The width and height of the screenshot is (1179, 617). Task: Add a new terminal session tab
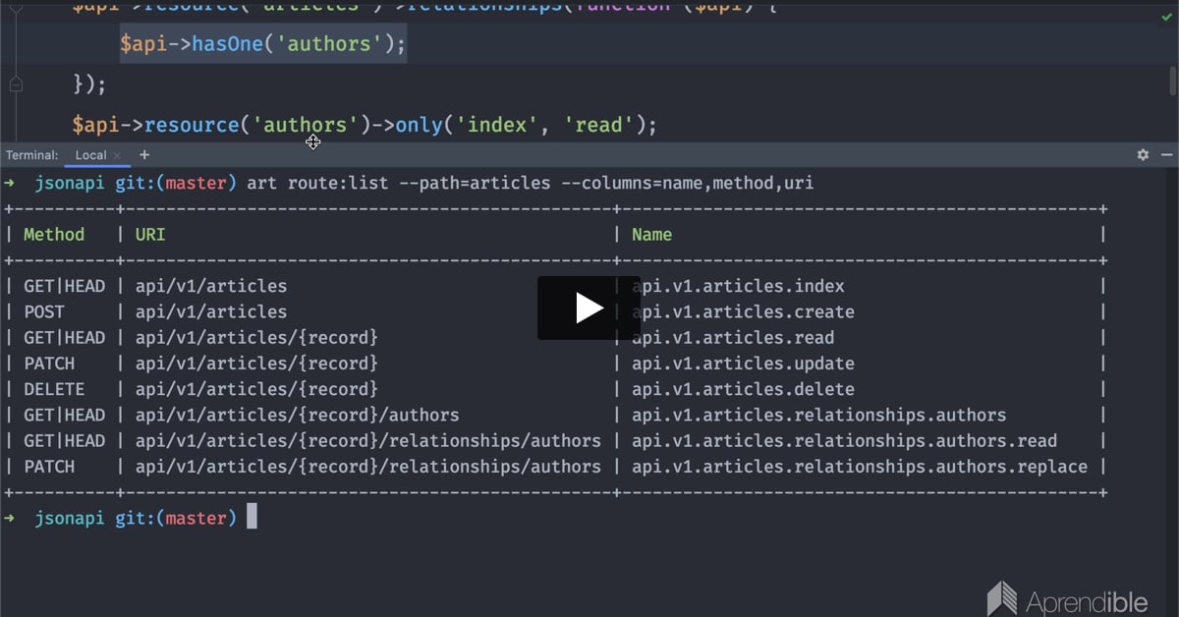point(144,155)
